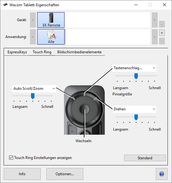Select the EK Remote device icon

coord(51,20)
